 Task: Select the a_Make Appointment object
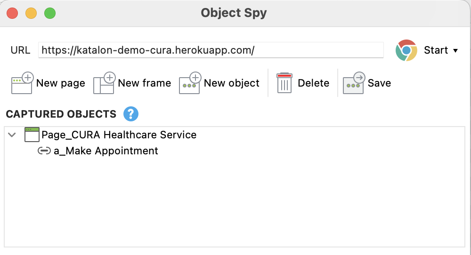click(x=106, y=151)
